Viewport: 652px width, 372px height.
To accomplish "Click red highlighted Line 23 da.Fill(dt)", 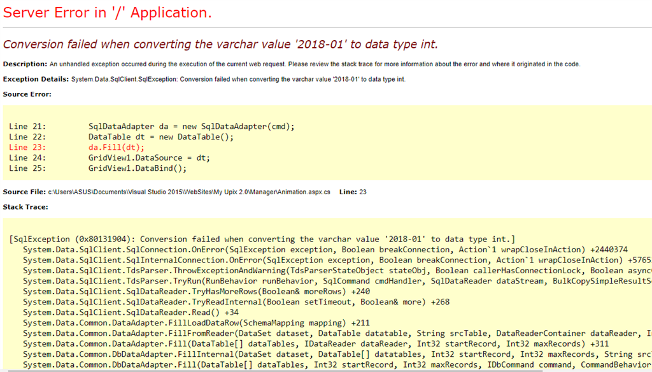I will coord(77,147).
